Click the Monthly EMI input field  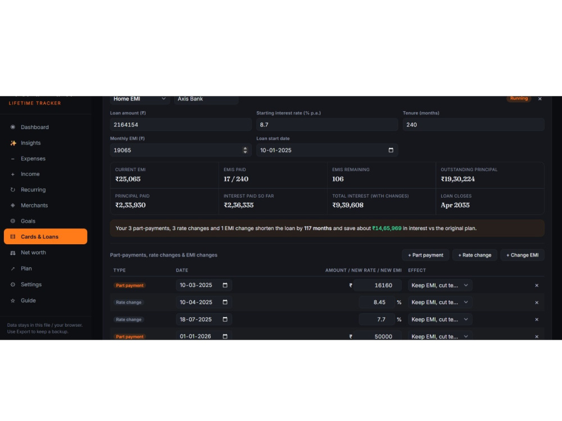pos(180,150)
